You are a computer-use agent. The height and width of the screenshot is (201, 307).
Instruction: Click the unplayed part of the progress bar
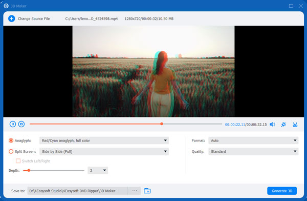click(192, 124)
